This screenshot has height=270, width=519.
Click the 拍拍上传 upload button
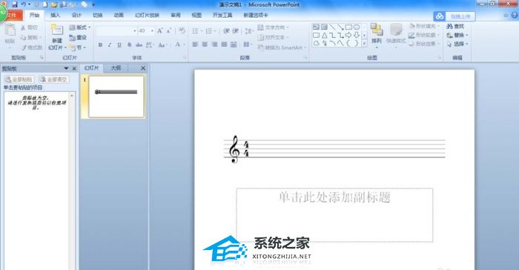(460, 16)
